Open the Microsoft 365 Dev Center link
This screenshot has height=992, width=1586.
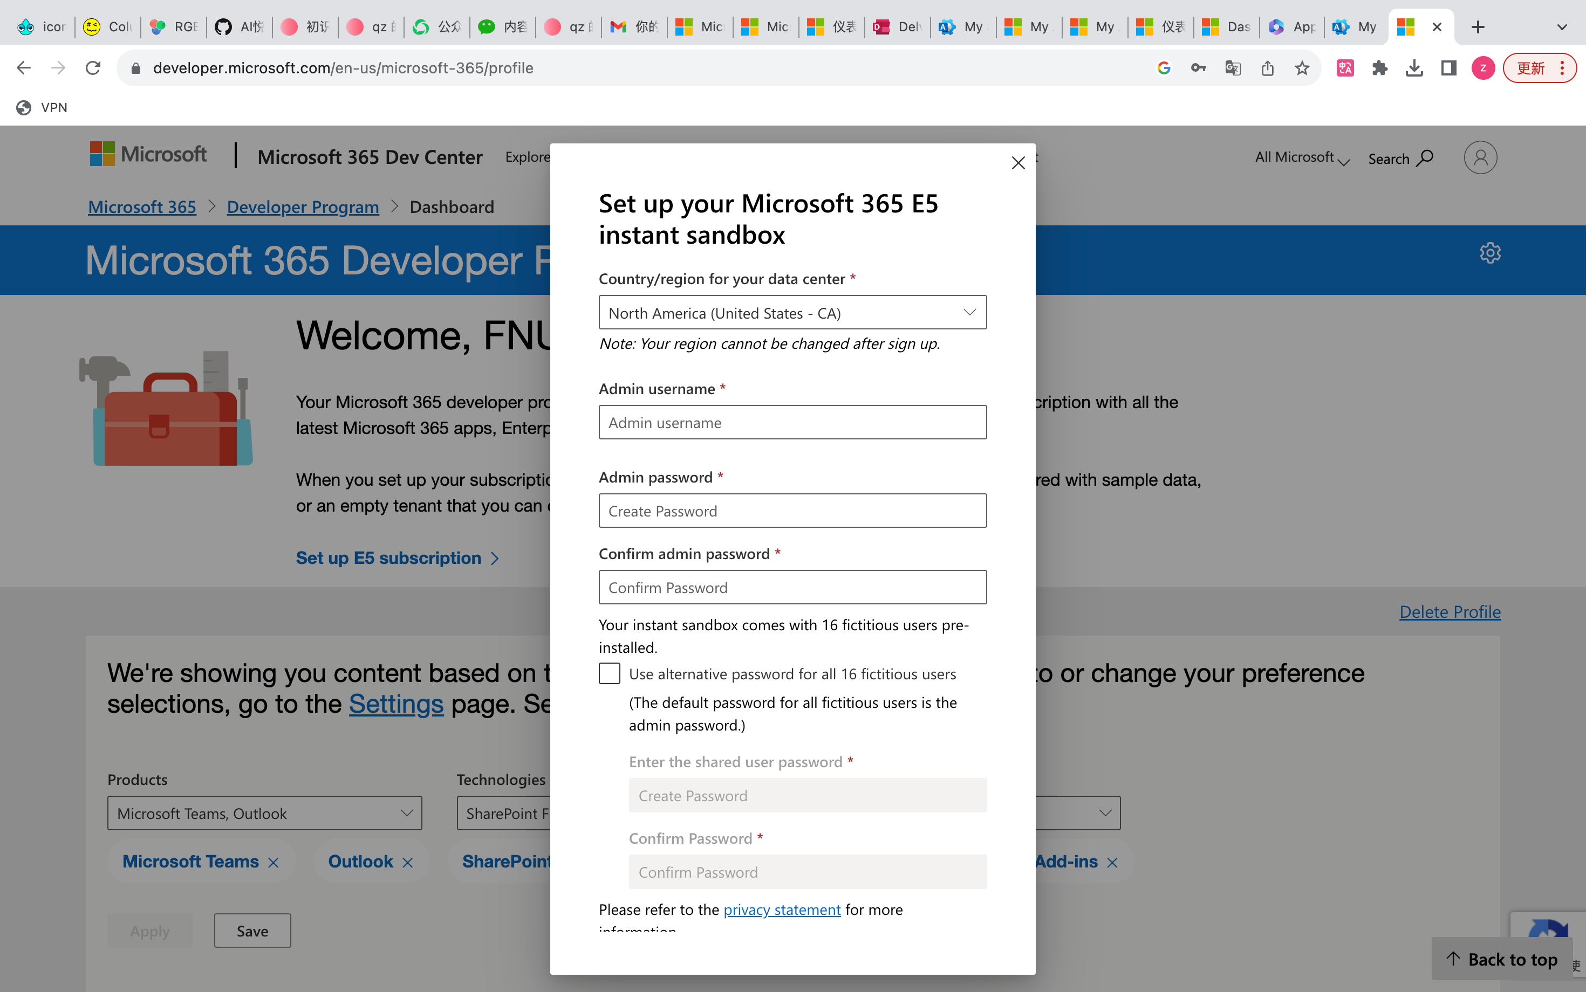[x=370, y=157]
